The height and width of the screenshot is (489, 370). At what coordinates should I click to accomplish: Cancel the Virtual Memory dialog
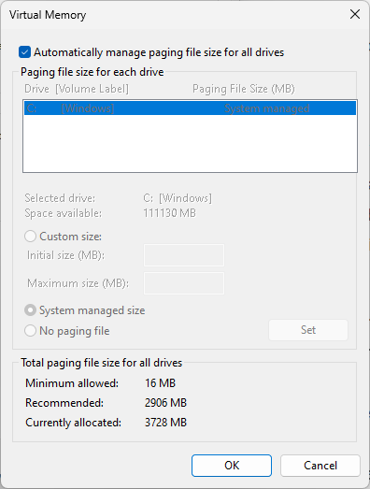coord(320,466)
